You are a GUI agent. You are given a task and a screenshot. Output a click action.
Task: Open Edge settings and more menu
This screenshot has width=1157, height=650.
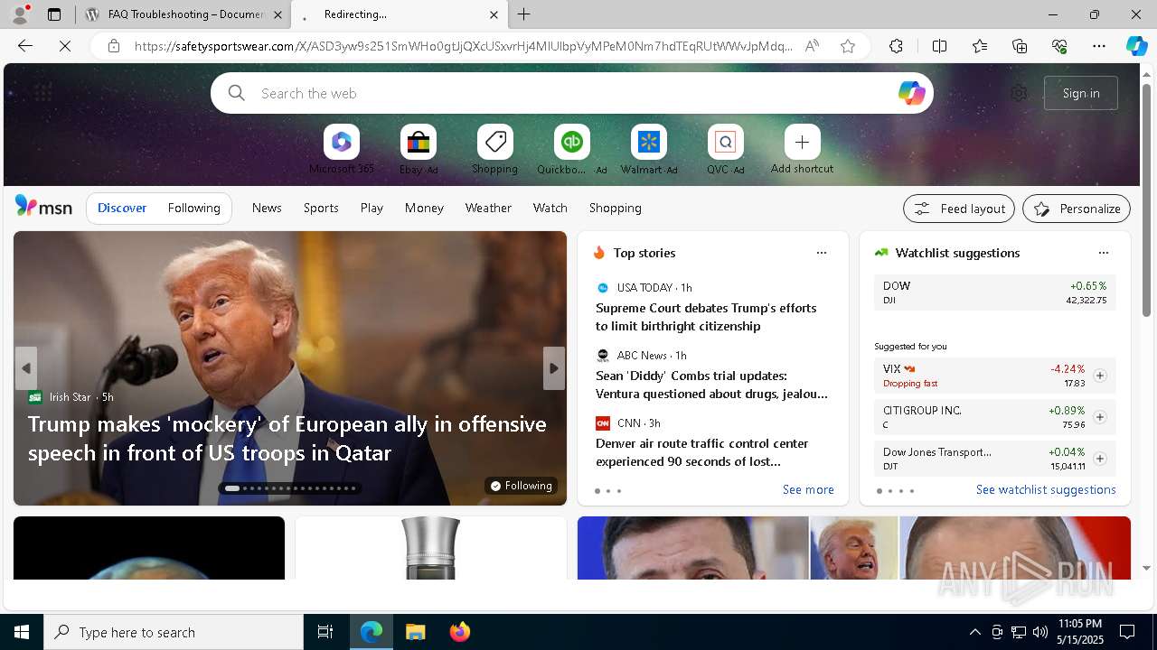point(1099,46)
